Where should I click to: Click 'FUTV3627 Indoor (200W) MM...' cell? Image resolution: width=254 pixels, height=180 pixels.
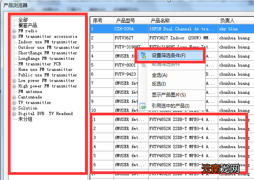click(183, 38)
